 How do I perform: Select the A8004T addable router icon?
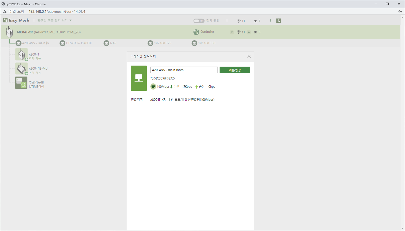(22, 55)
